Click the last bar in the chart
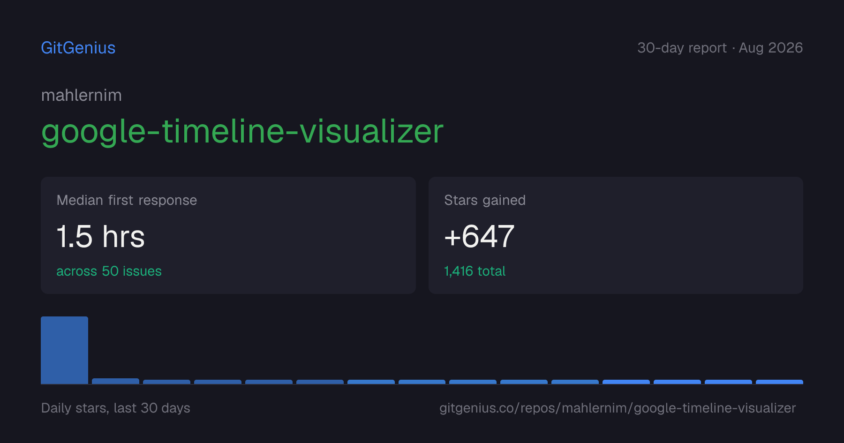The width and height of the screenshot is (844, 443). (x=779, y=382)
